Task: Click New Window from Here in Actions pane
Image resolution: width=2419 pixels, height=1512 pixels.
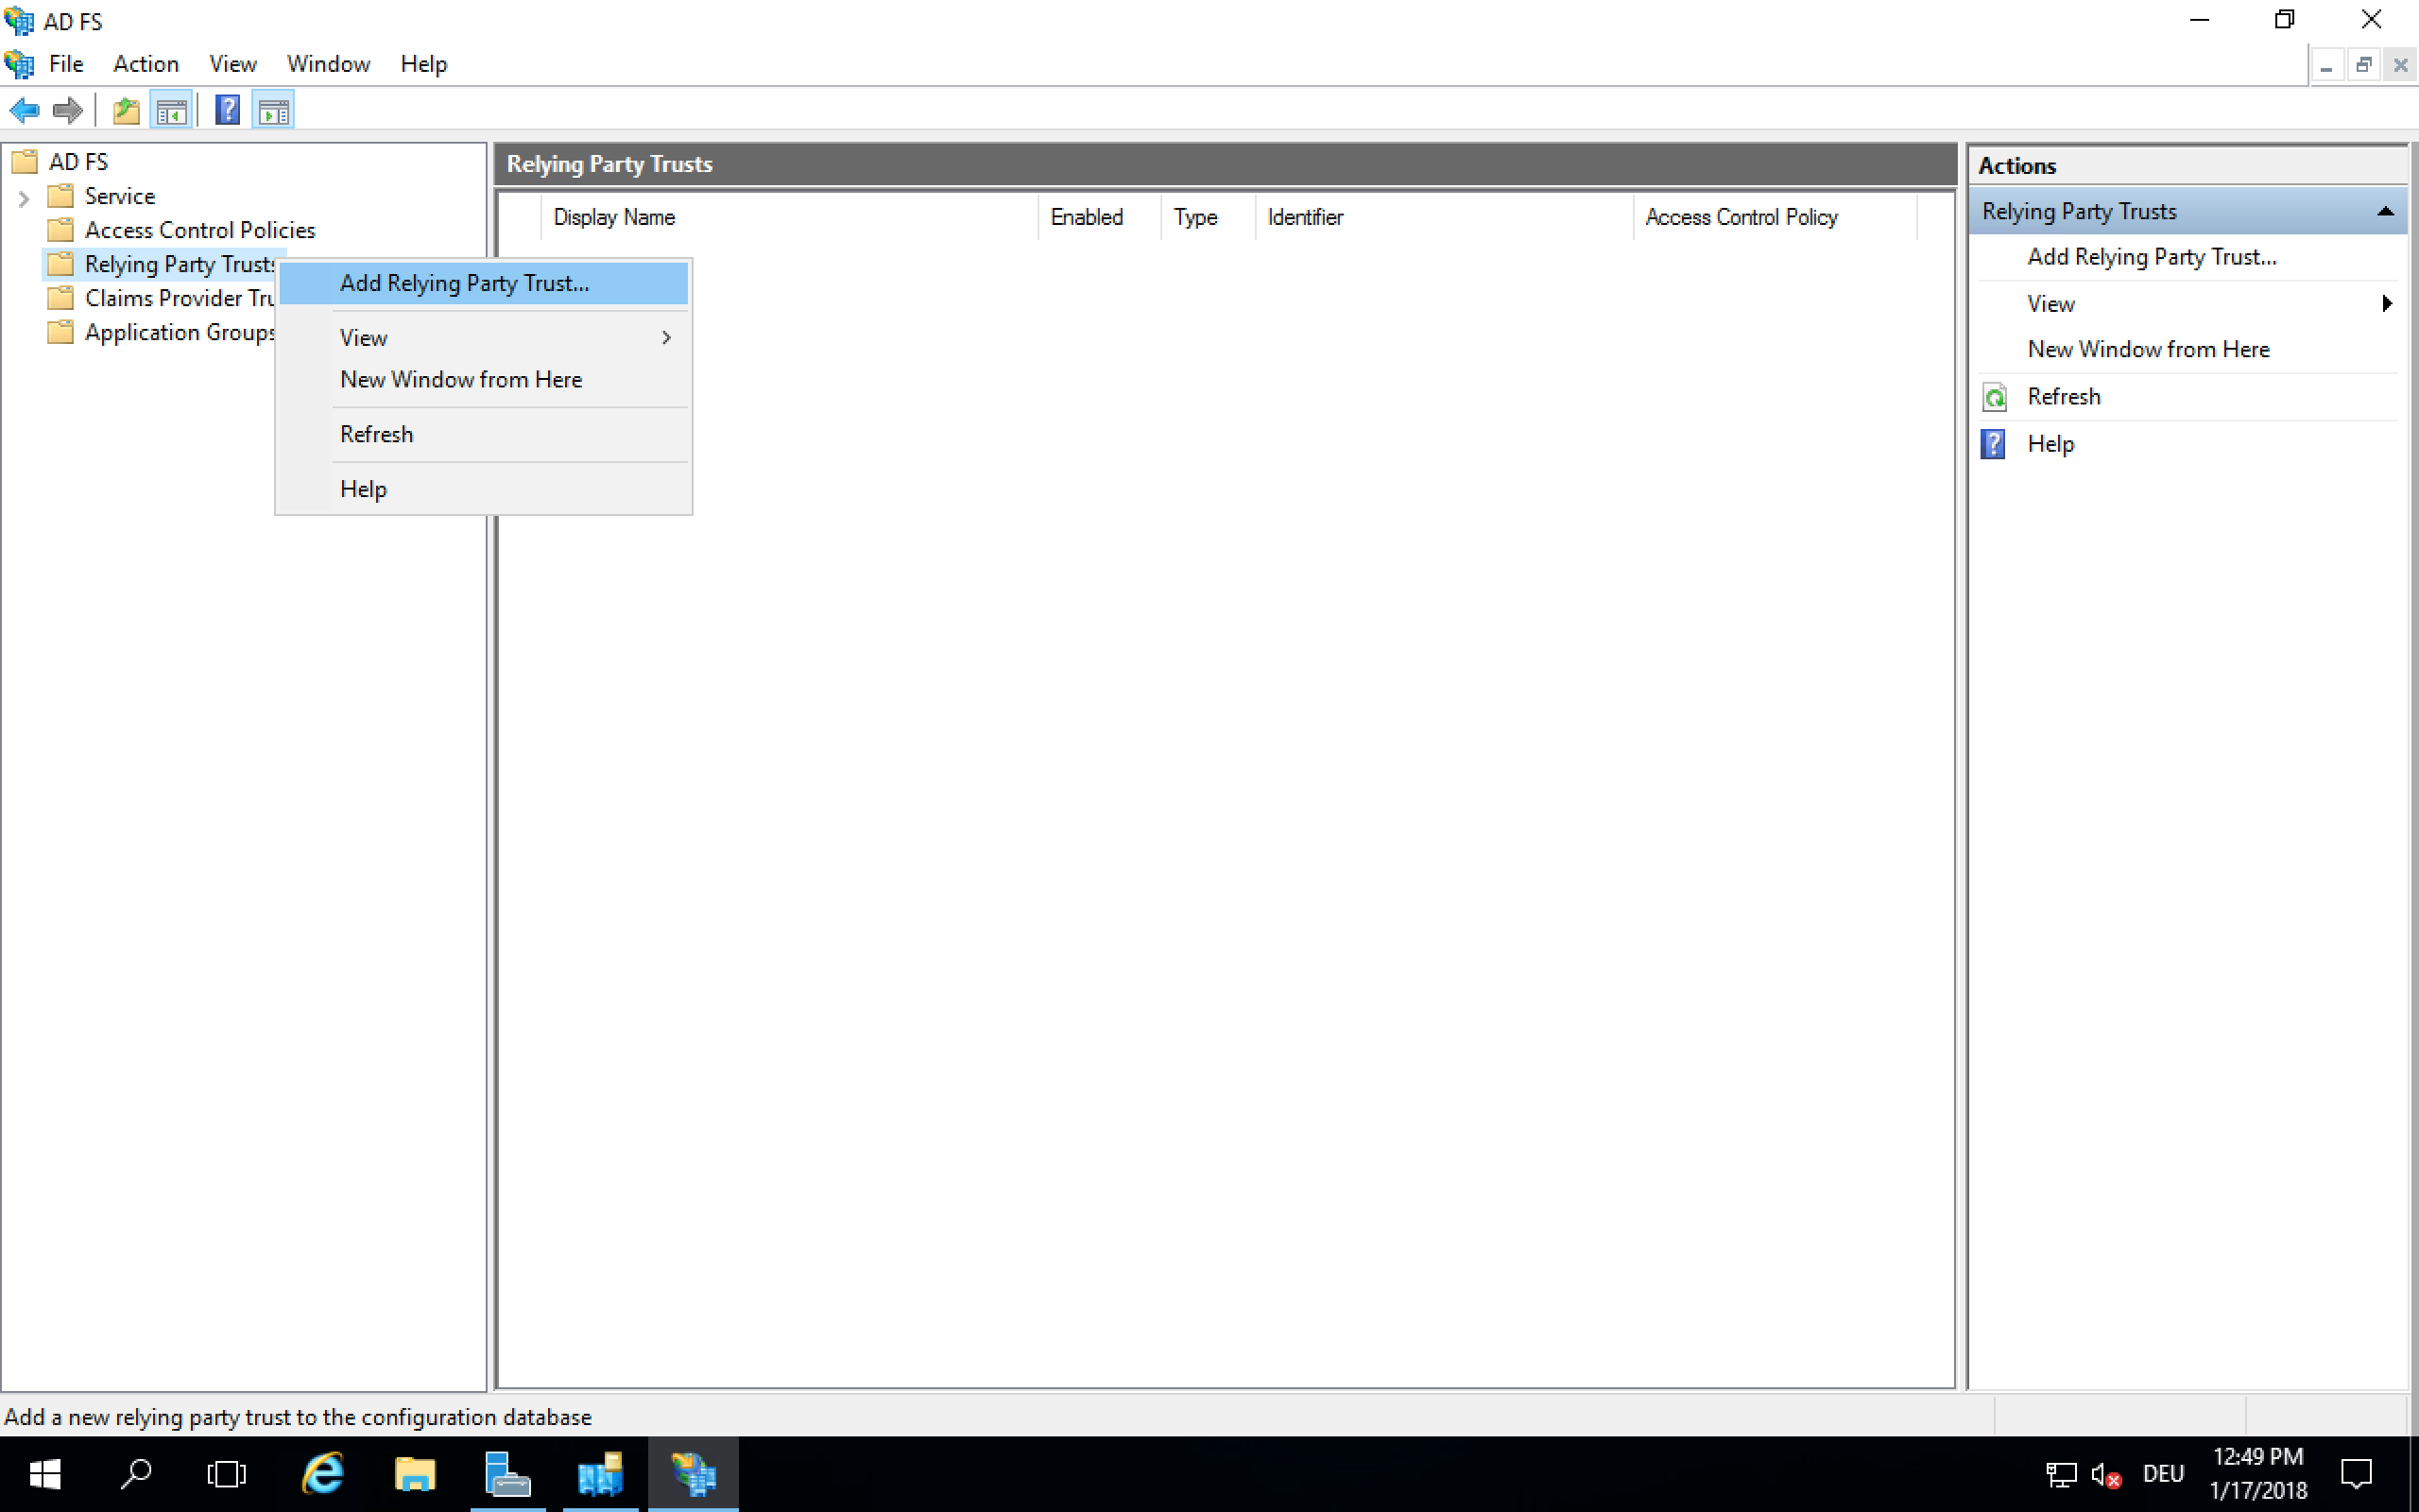Action: point(2148,350)
